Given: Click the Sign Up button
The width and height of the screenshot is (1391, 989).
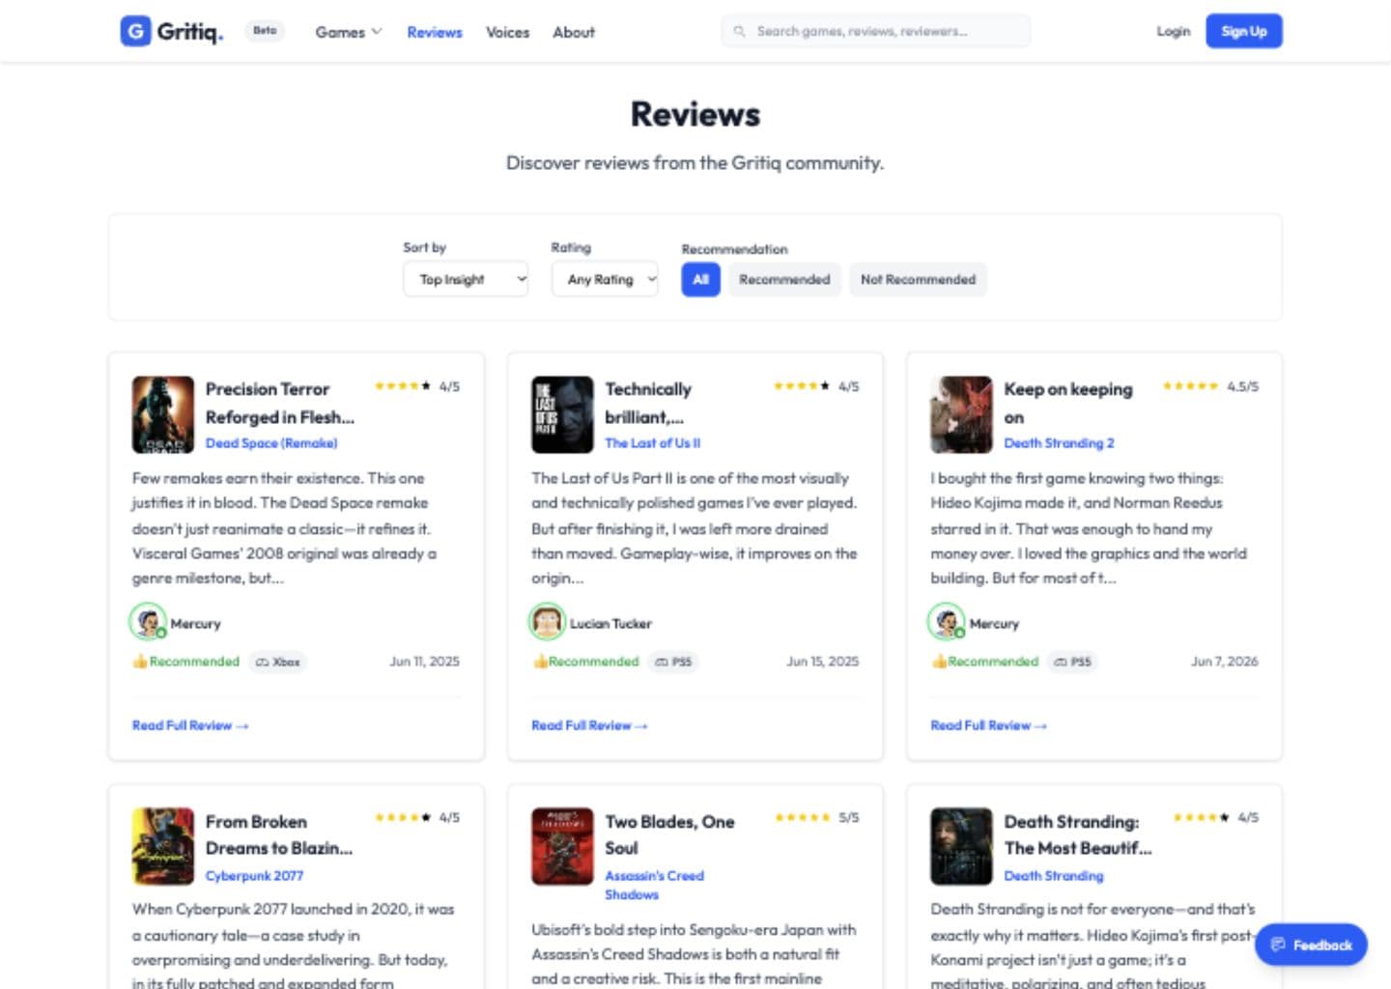Looking at the screenshot, I should point(1244,31).
